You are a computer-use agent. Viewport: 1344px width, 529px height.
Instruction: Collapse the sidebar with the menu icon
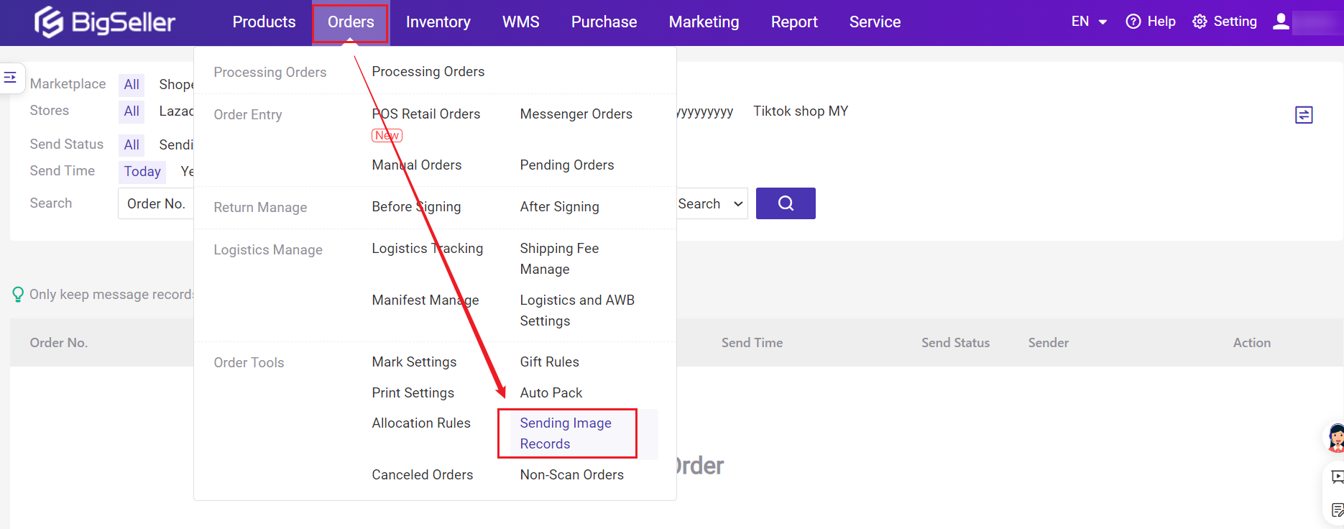coord(11,77)
